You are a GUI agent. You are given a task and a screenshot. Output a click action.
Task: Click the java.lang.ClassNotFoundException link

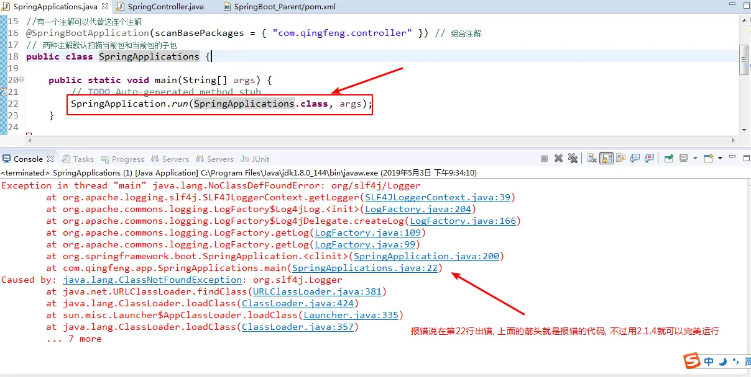coord(152,280)
